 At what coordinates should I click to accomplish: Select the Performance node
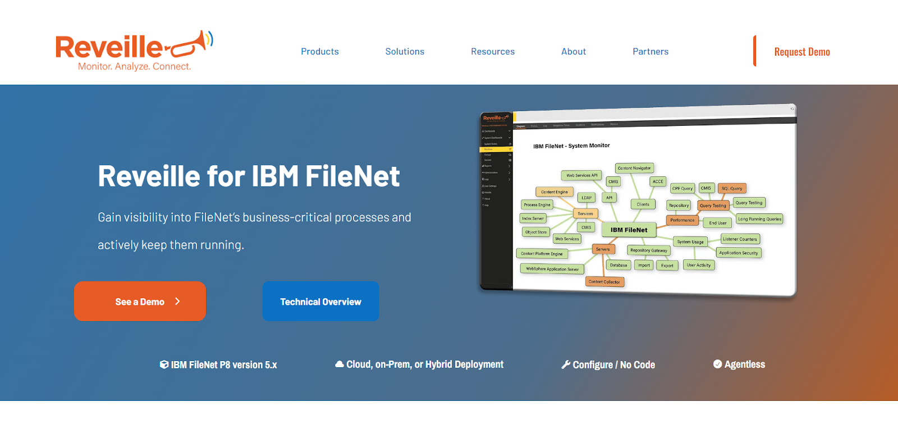coord(682,220)
